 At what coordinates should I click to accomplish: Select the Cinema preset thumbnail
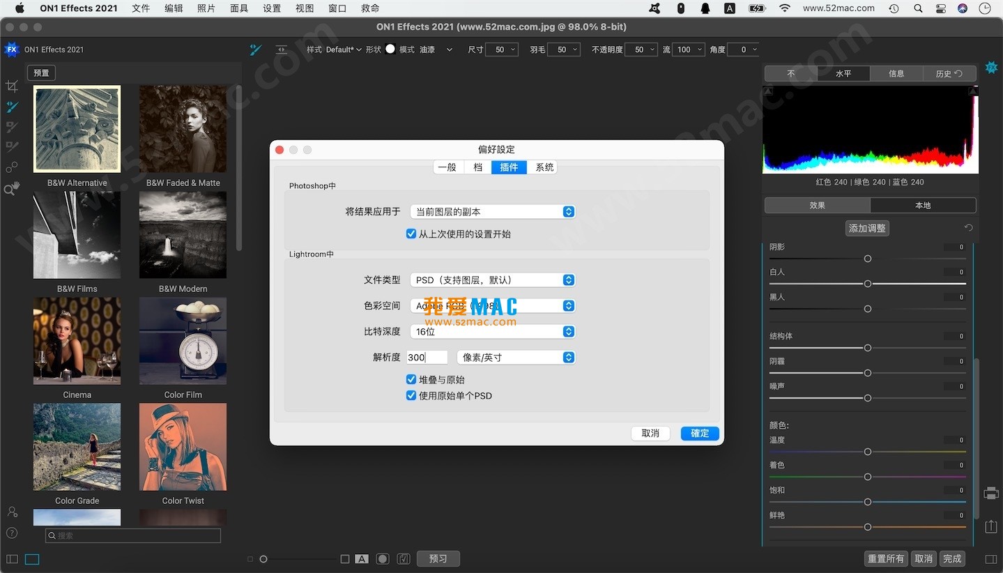tap(77, 341)
